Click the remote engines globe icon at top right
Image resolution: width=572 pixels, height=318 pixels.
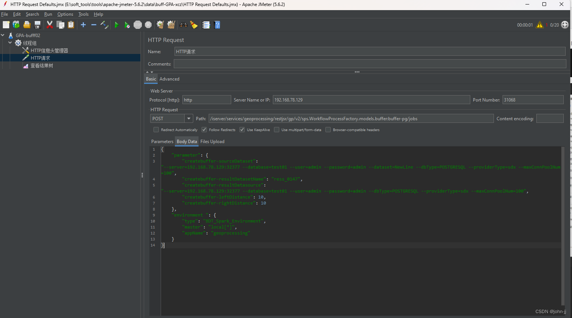[565, 25]
